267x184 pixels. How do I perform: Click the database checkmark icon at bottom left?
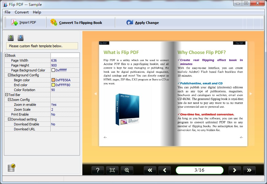[x=11, y=167]
